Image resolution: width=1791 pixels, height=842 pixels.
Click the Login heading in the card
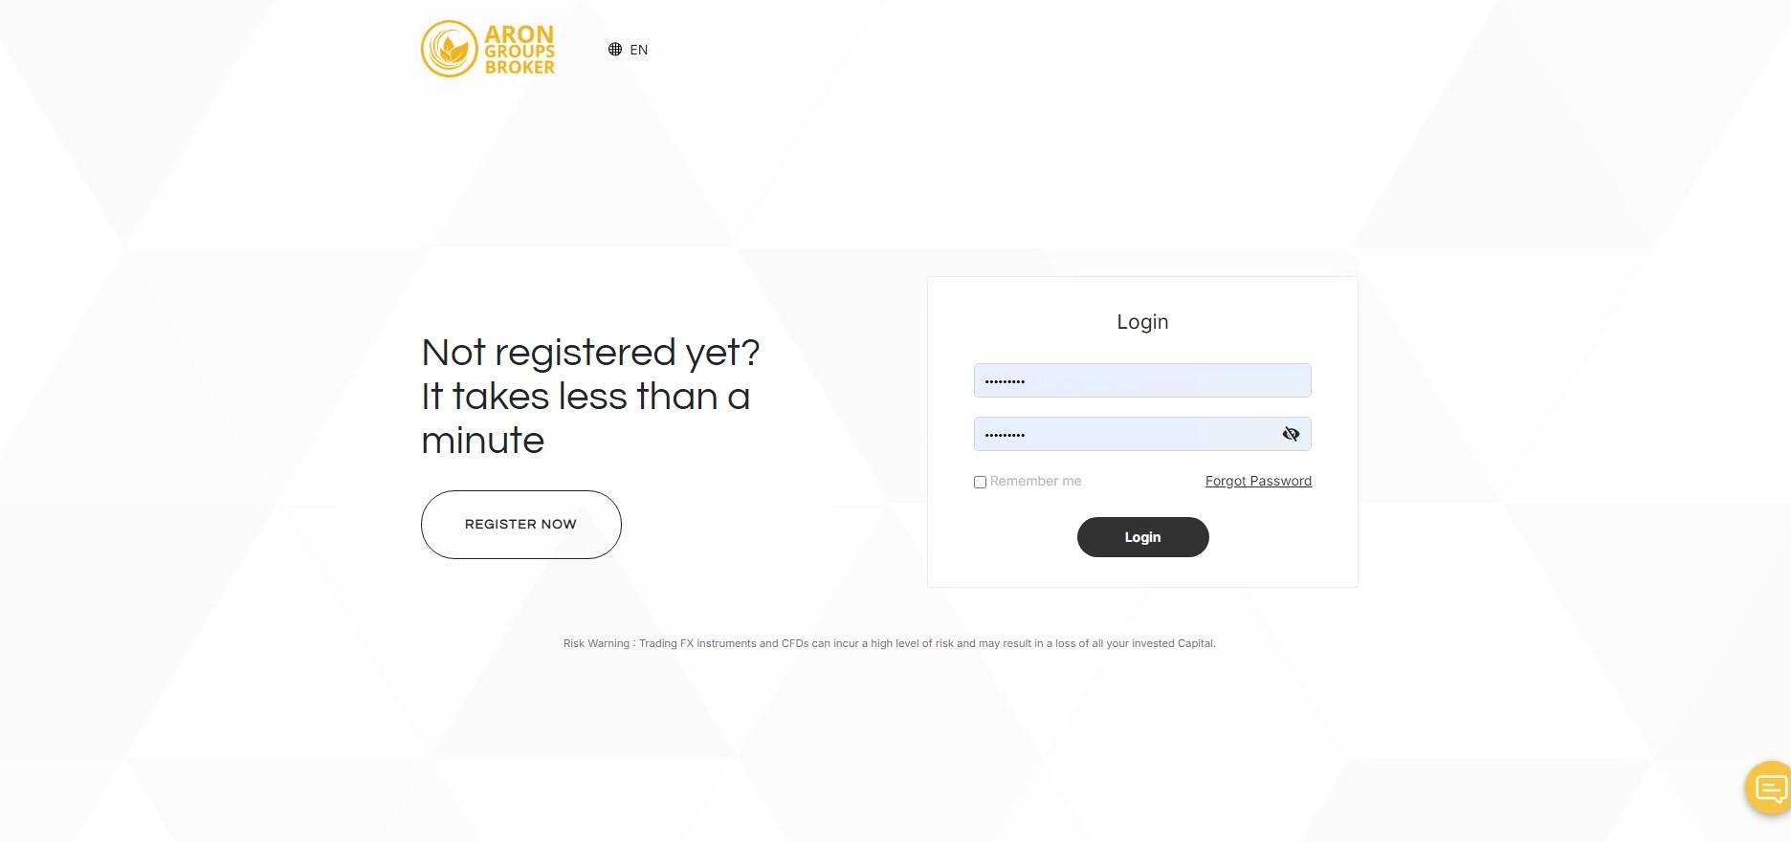[1142, 322]
